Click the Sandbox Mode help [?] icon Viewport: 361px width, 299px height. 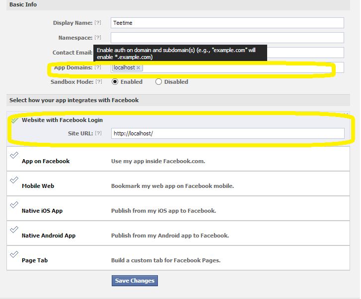(x=98, y=82)
